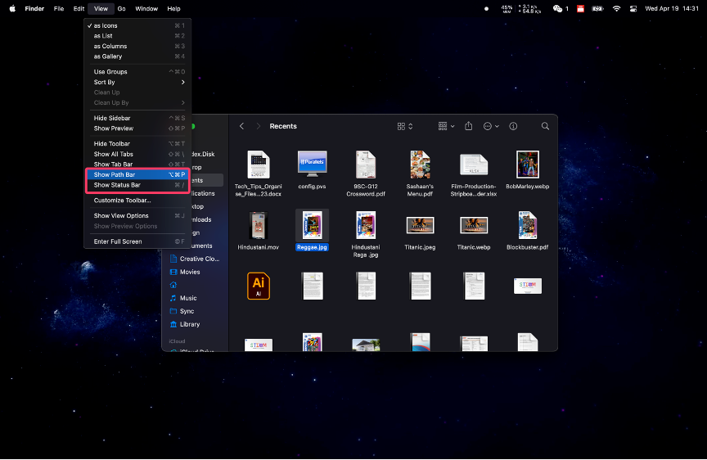
Task: Open the group-by dropdown in toolbar
Action: click(446, 126)
